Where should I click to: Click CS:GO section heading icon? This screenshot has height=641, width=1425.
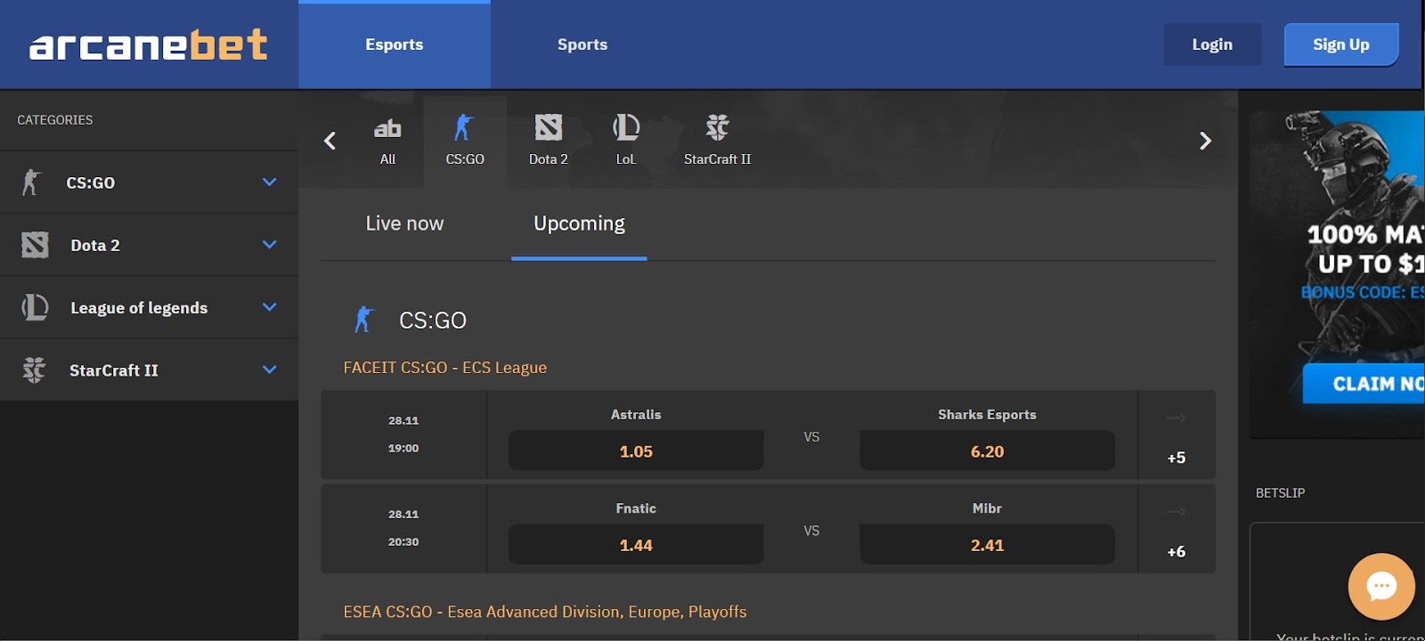pyautogui.click(x=363, y=320)
